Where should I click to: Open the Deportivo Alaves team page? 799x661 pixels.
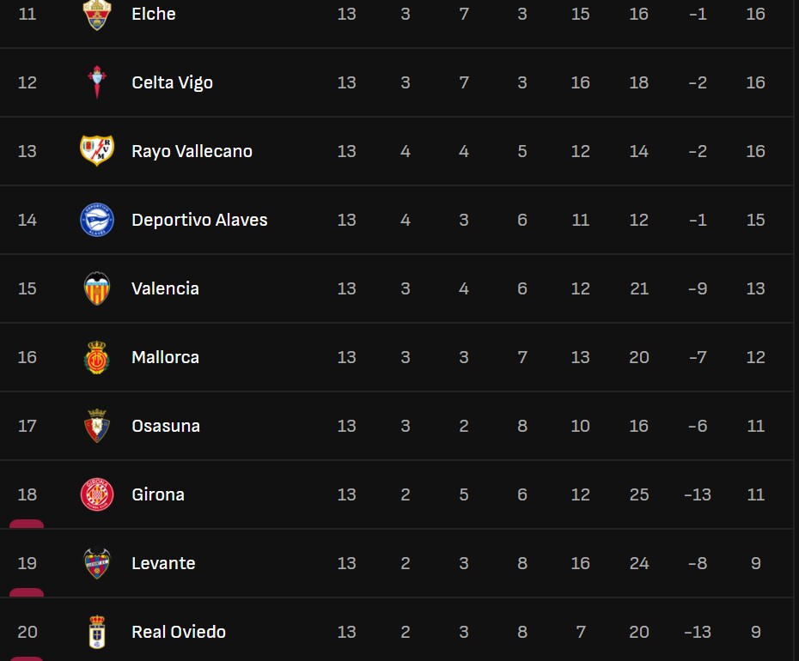[x=199, y=220]
